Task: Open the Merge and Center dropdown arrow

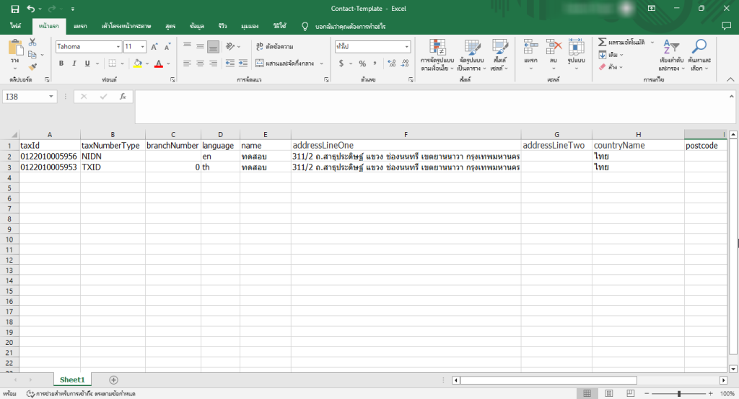Action: 321,63
